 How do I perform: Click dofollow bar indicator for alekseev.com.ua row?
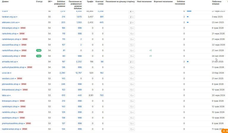(x=188, y=22)
